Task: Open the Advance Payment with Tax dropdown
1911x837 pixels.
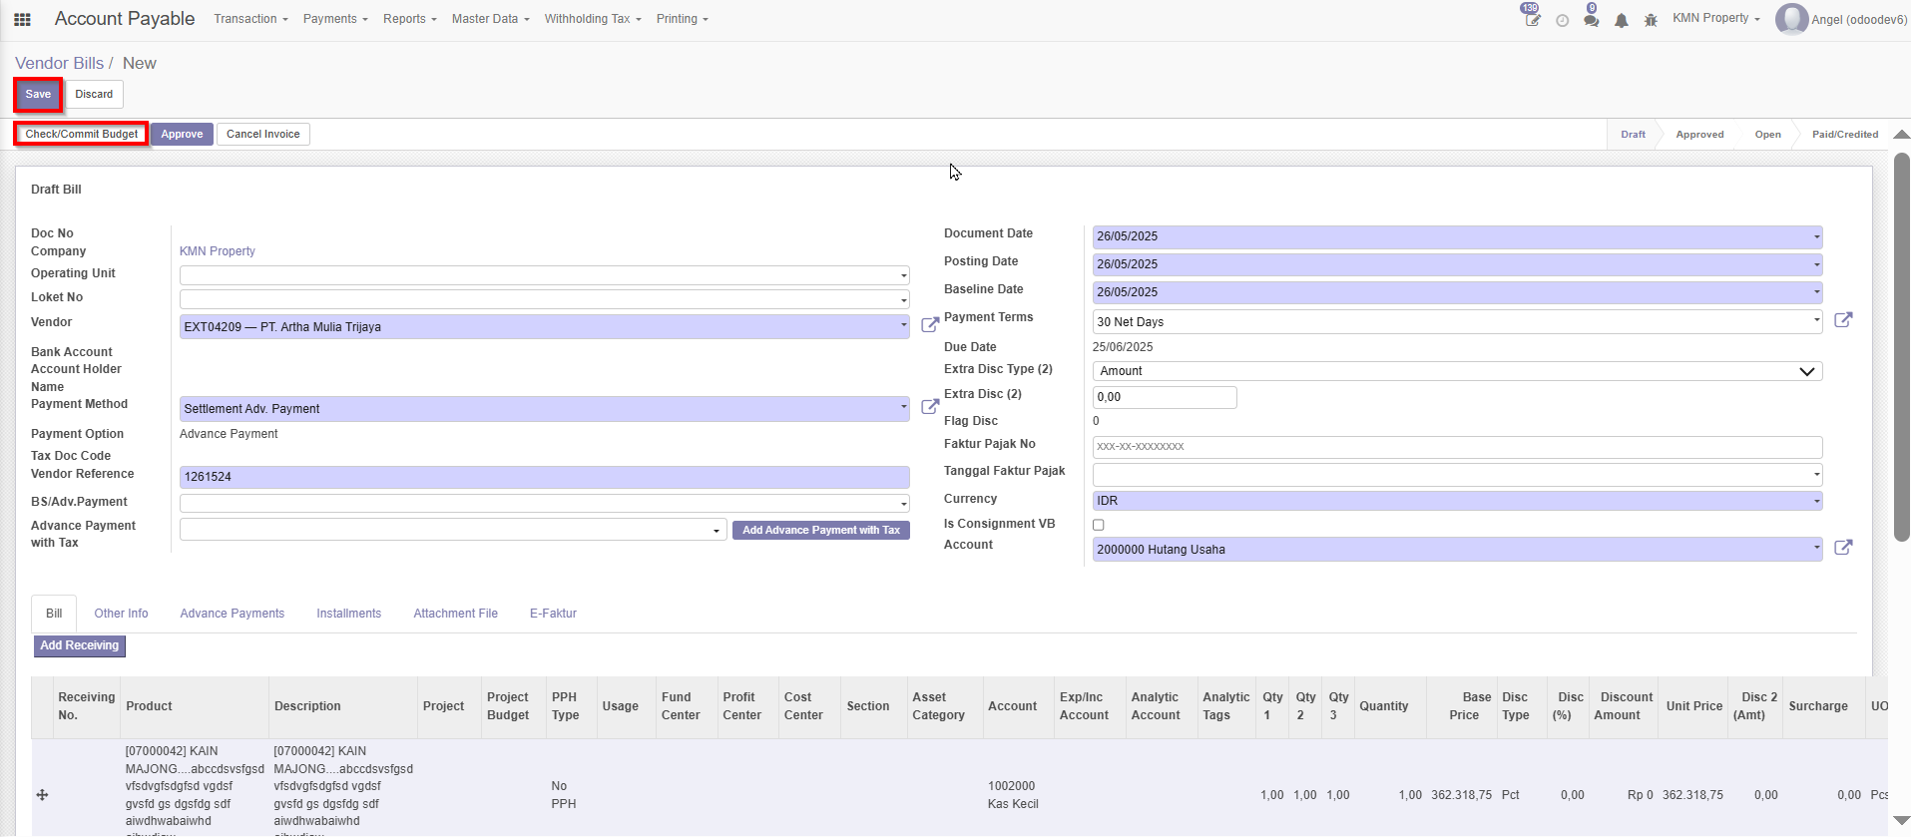Action: coord(453,530)
